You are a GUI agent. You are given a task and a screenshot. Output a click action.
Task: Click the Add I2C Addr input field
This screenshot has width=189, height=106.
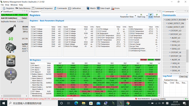point(19,18)
